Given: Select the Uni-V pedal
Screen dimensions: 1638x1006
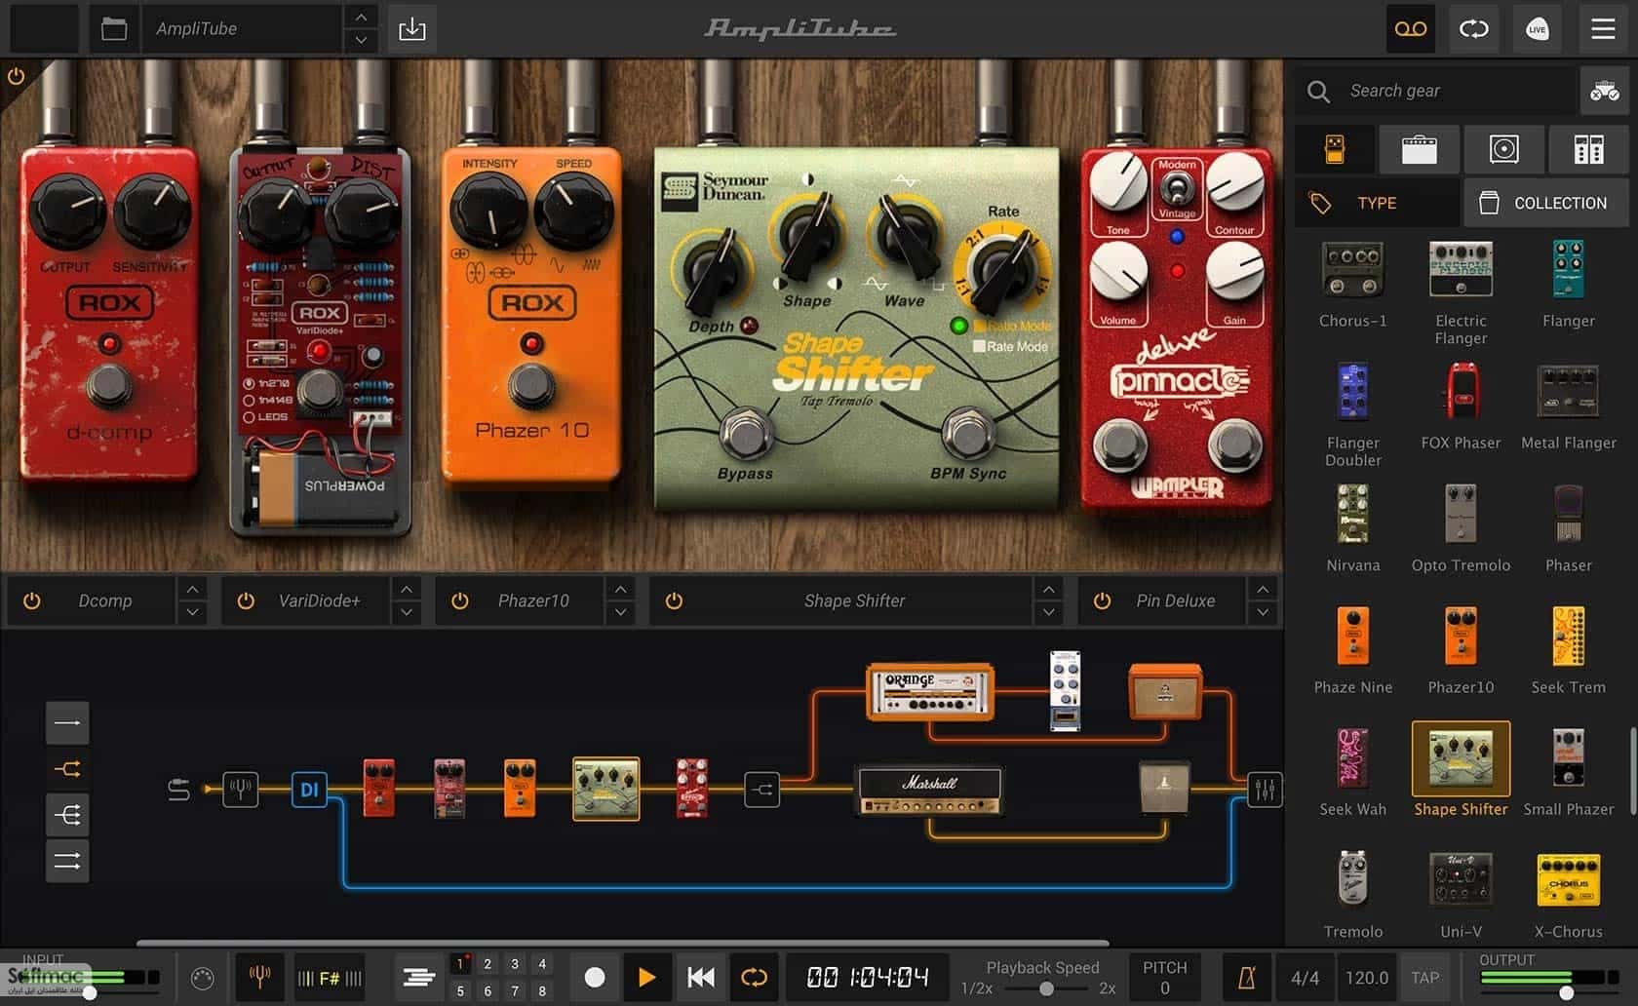Looking at the screenshot, I should (x=1461, y=880).
